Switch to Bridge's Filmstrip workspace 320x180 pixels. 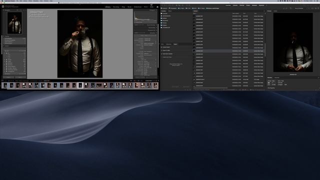[x=242, y=5]
